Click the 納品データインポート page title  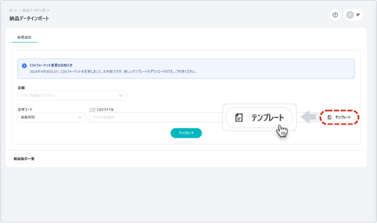[29, 19]
